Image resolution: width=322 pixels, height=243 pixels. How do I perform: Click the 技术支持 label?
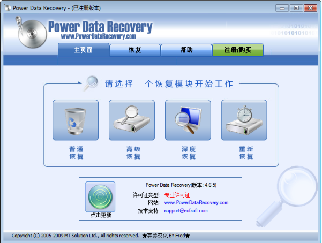coord(149,211)
